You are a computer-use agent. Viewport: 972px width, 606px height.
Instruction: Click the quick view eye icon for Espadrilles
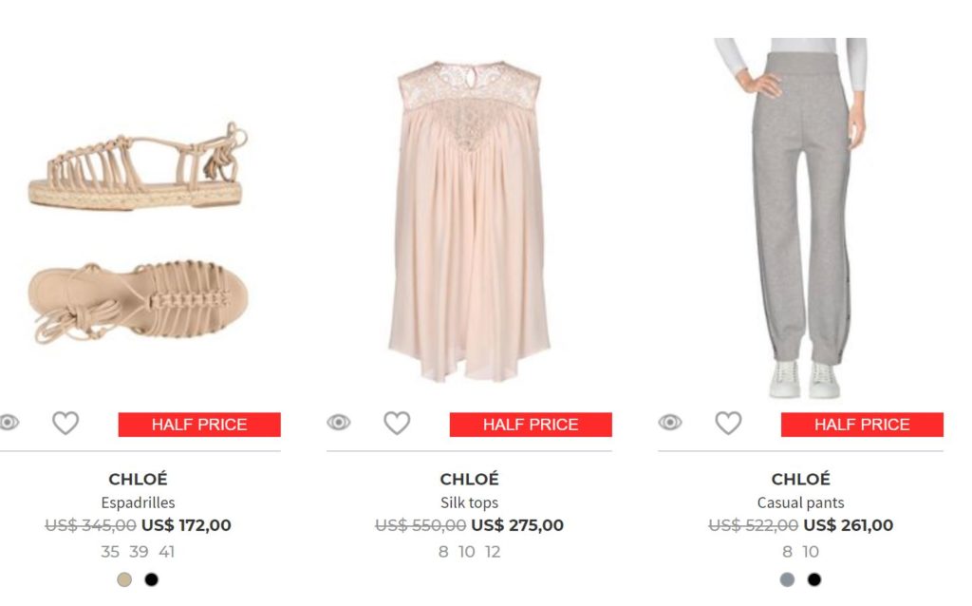(x=9, y=422)
